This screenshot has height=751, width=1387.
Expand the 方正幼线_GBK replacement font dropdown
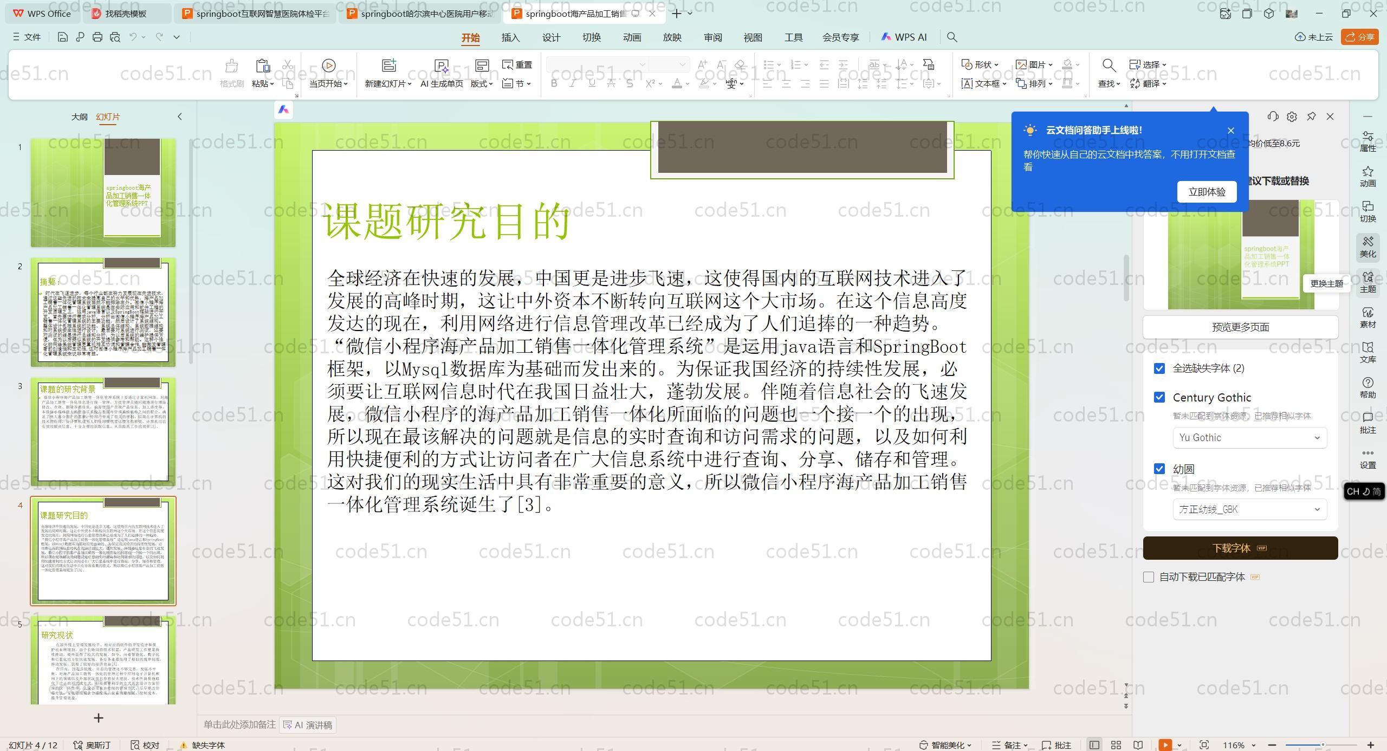[x=1249, y=509]
